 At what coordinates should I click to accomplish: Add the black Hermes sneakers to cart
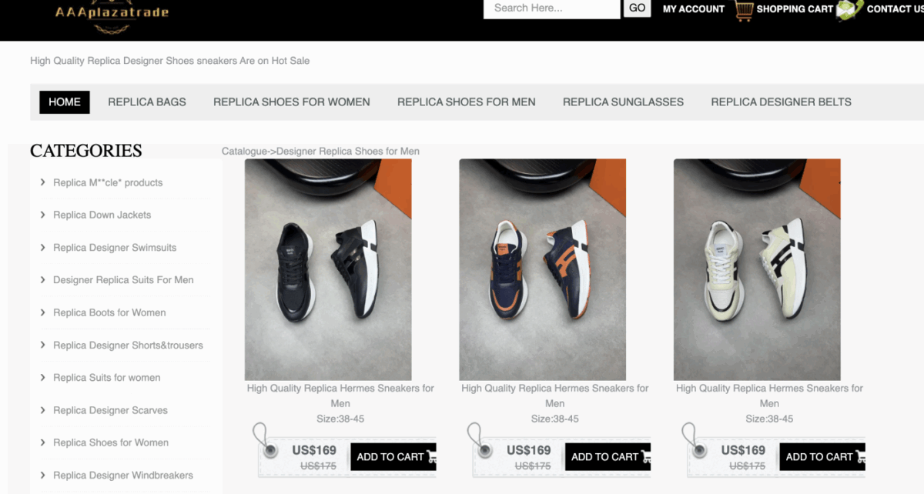click(393, 457)
